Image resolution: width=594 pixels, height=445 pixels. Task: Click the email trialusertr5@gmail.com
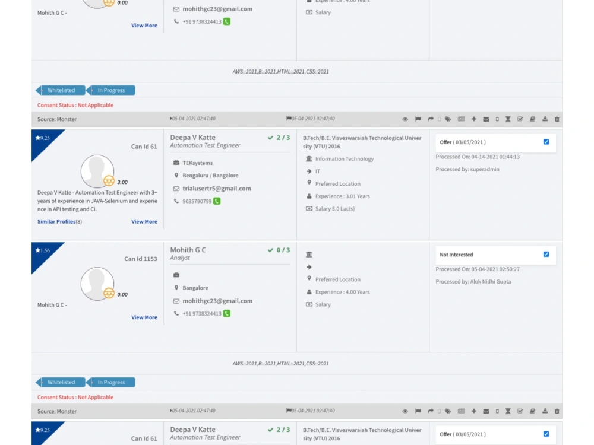pyautogui.click(x=217, y=189)
